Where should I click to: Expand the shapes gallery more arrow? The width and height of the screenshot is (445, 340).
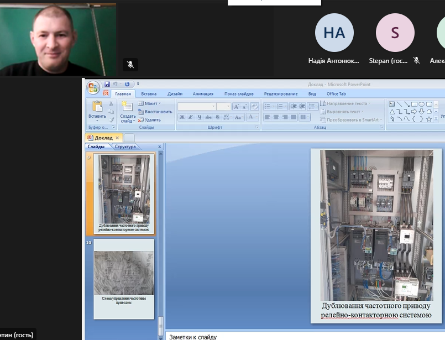pyautogui.click(x=436, y=119)
